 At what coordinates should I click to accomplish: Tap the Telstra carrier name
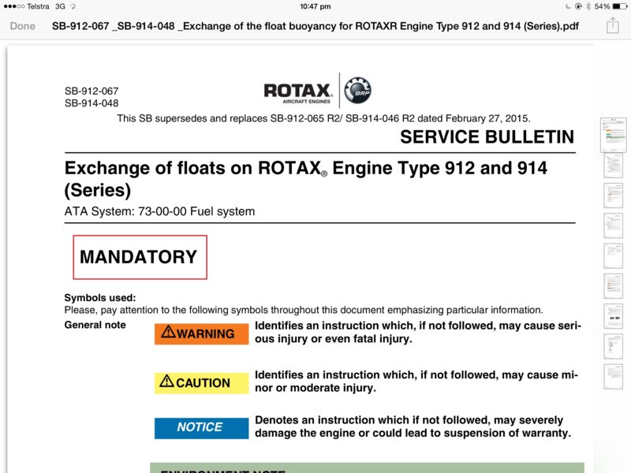click(x=38, y=6)
